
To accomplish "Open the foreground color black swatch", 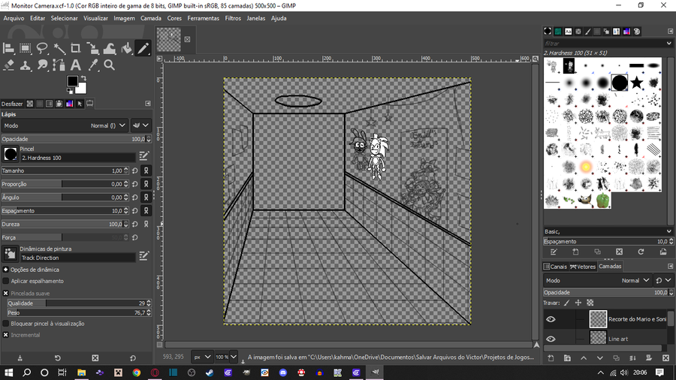I will (72, 81).
